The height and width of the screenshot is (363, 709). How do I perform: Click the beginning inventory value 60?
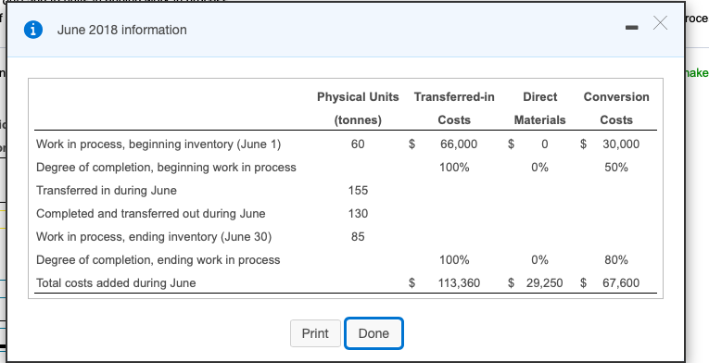point(358,144)
